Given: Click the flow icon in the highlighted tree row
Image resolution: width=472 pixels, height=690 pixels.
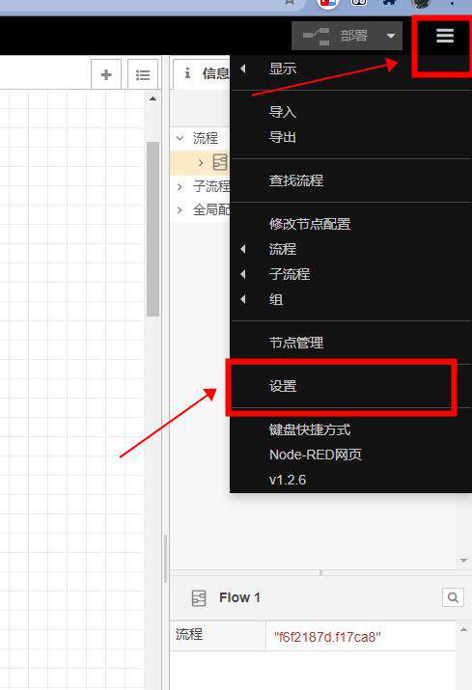Looking at the screenshot, I should pos(220,162).
